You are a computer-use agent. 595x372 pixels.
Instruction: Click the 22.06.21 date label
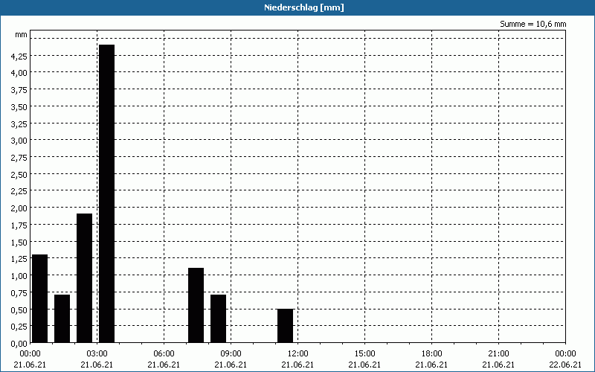point(565,365)
